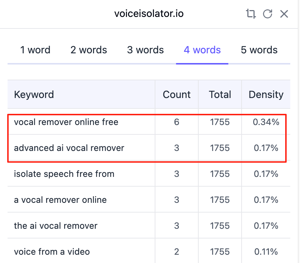Click the voiceisolator.io panel title
Image resolution: width=300 pixels, height=263 pixels.
149,14
